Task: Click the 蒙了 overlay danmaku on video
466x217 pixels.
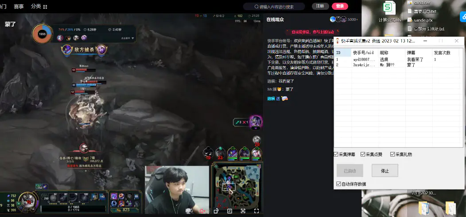Action: [x=10, y=24]
